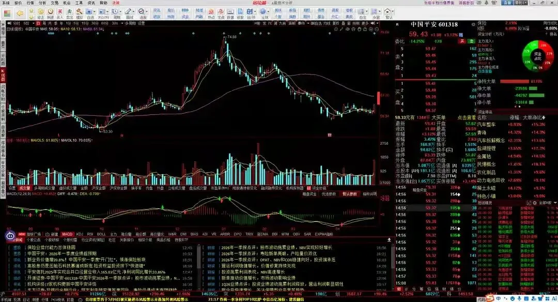Image resolution: width=558 pixels, height=302 pixels.
Task: Open the 系统 menu
Action: coord(6,3)
